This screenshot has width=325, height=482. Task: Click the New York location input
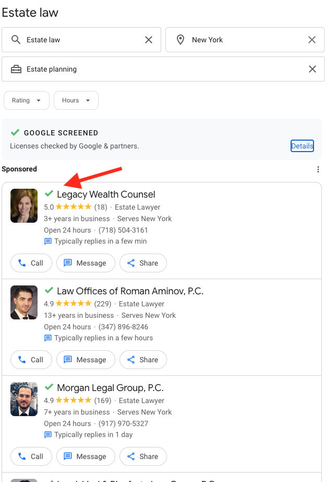(x=245, y=40)
